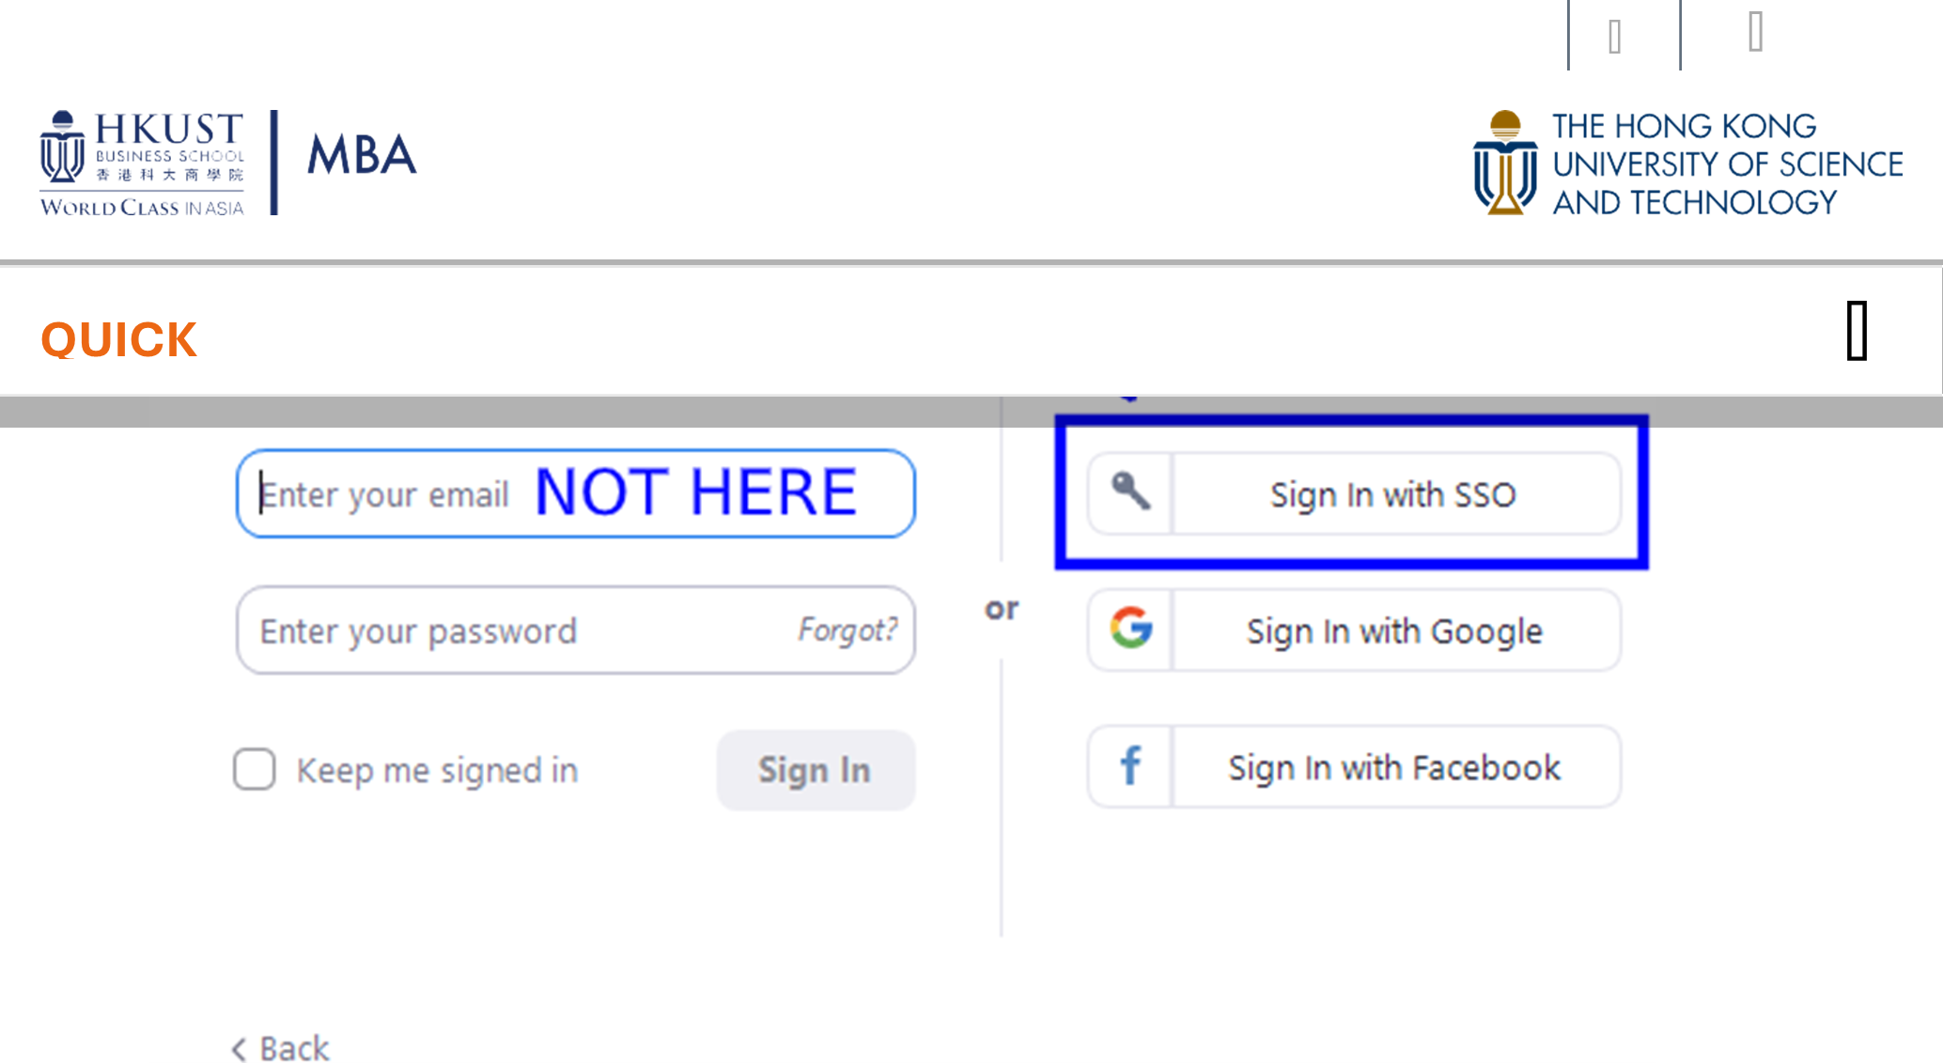Select the Sign In with Google label
This screenshot has width=1943, height=1063.
click(x=1394, y=631)
